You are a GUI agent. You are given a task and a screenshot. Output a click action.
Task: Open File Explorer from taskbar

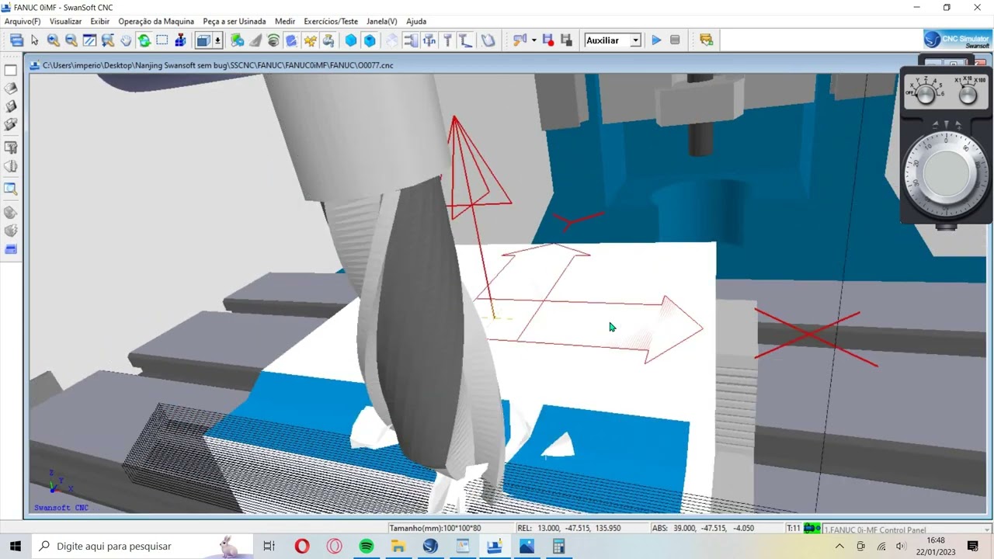tap(398, 547)
